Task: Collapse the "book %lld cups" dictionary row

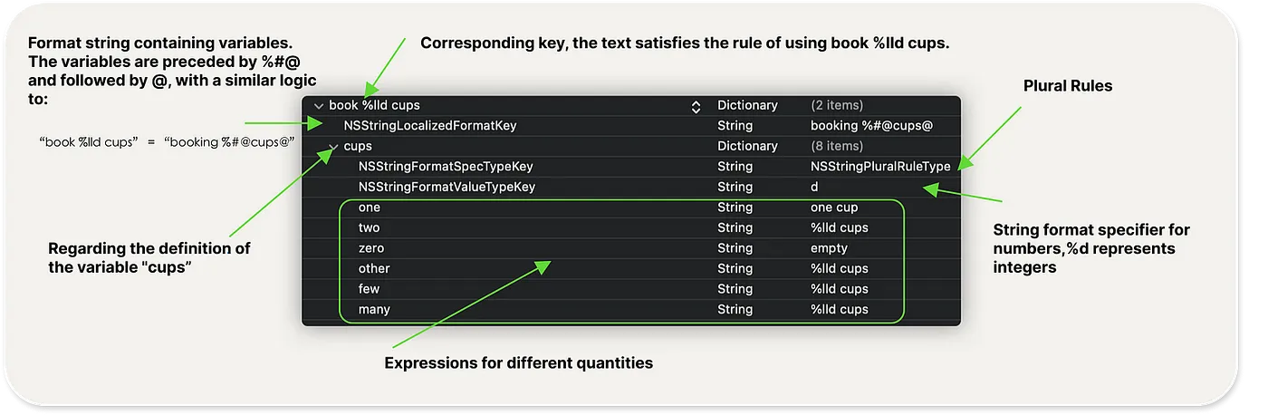Action: (318, 106)
